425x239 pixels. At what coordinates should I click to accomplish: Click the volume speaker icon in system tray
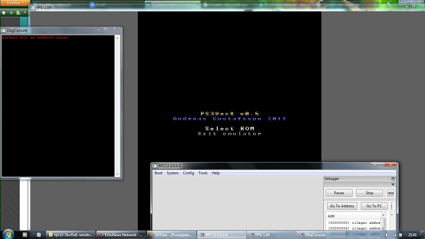tap(387, 235)
